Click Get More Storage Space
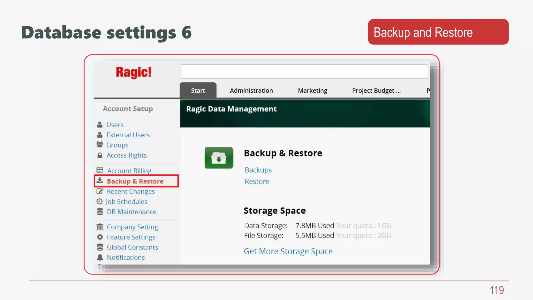Screen dimensions: 533x300 288,251
